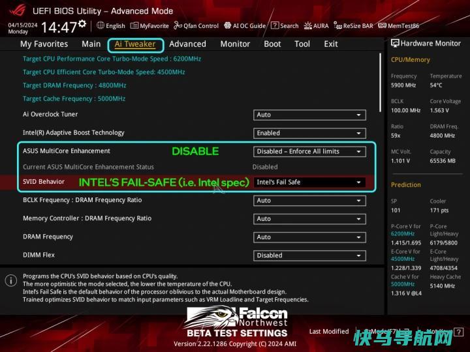
Task: Launch the AI OC Guide
Action: [x=245, y=25]
